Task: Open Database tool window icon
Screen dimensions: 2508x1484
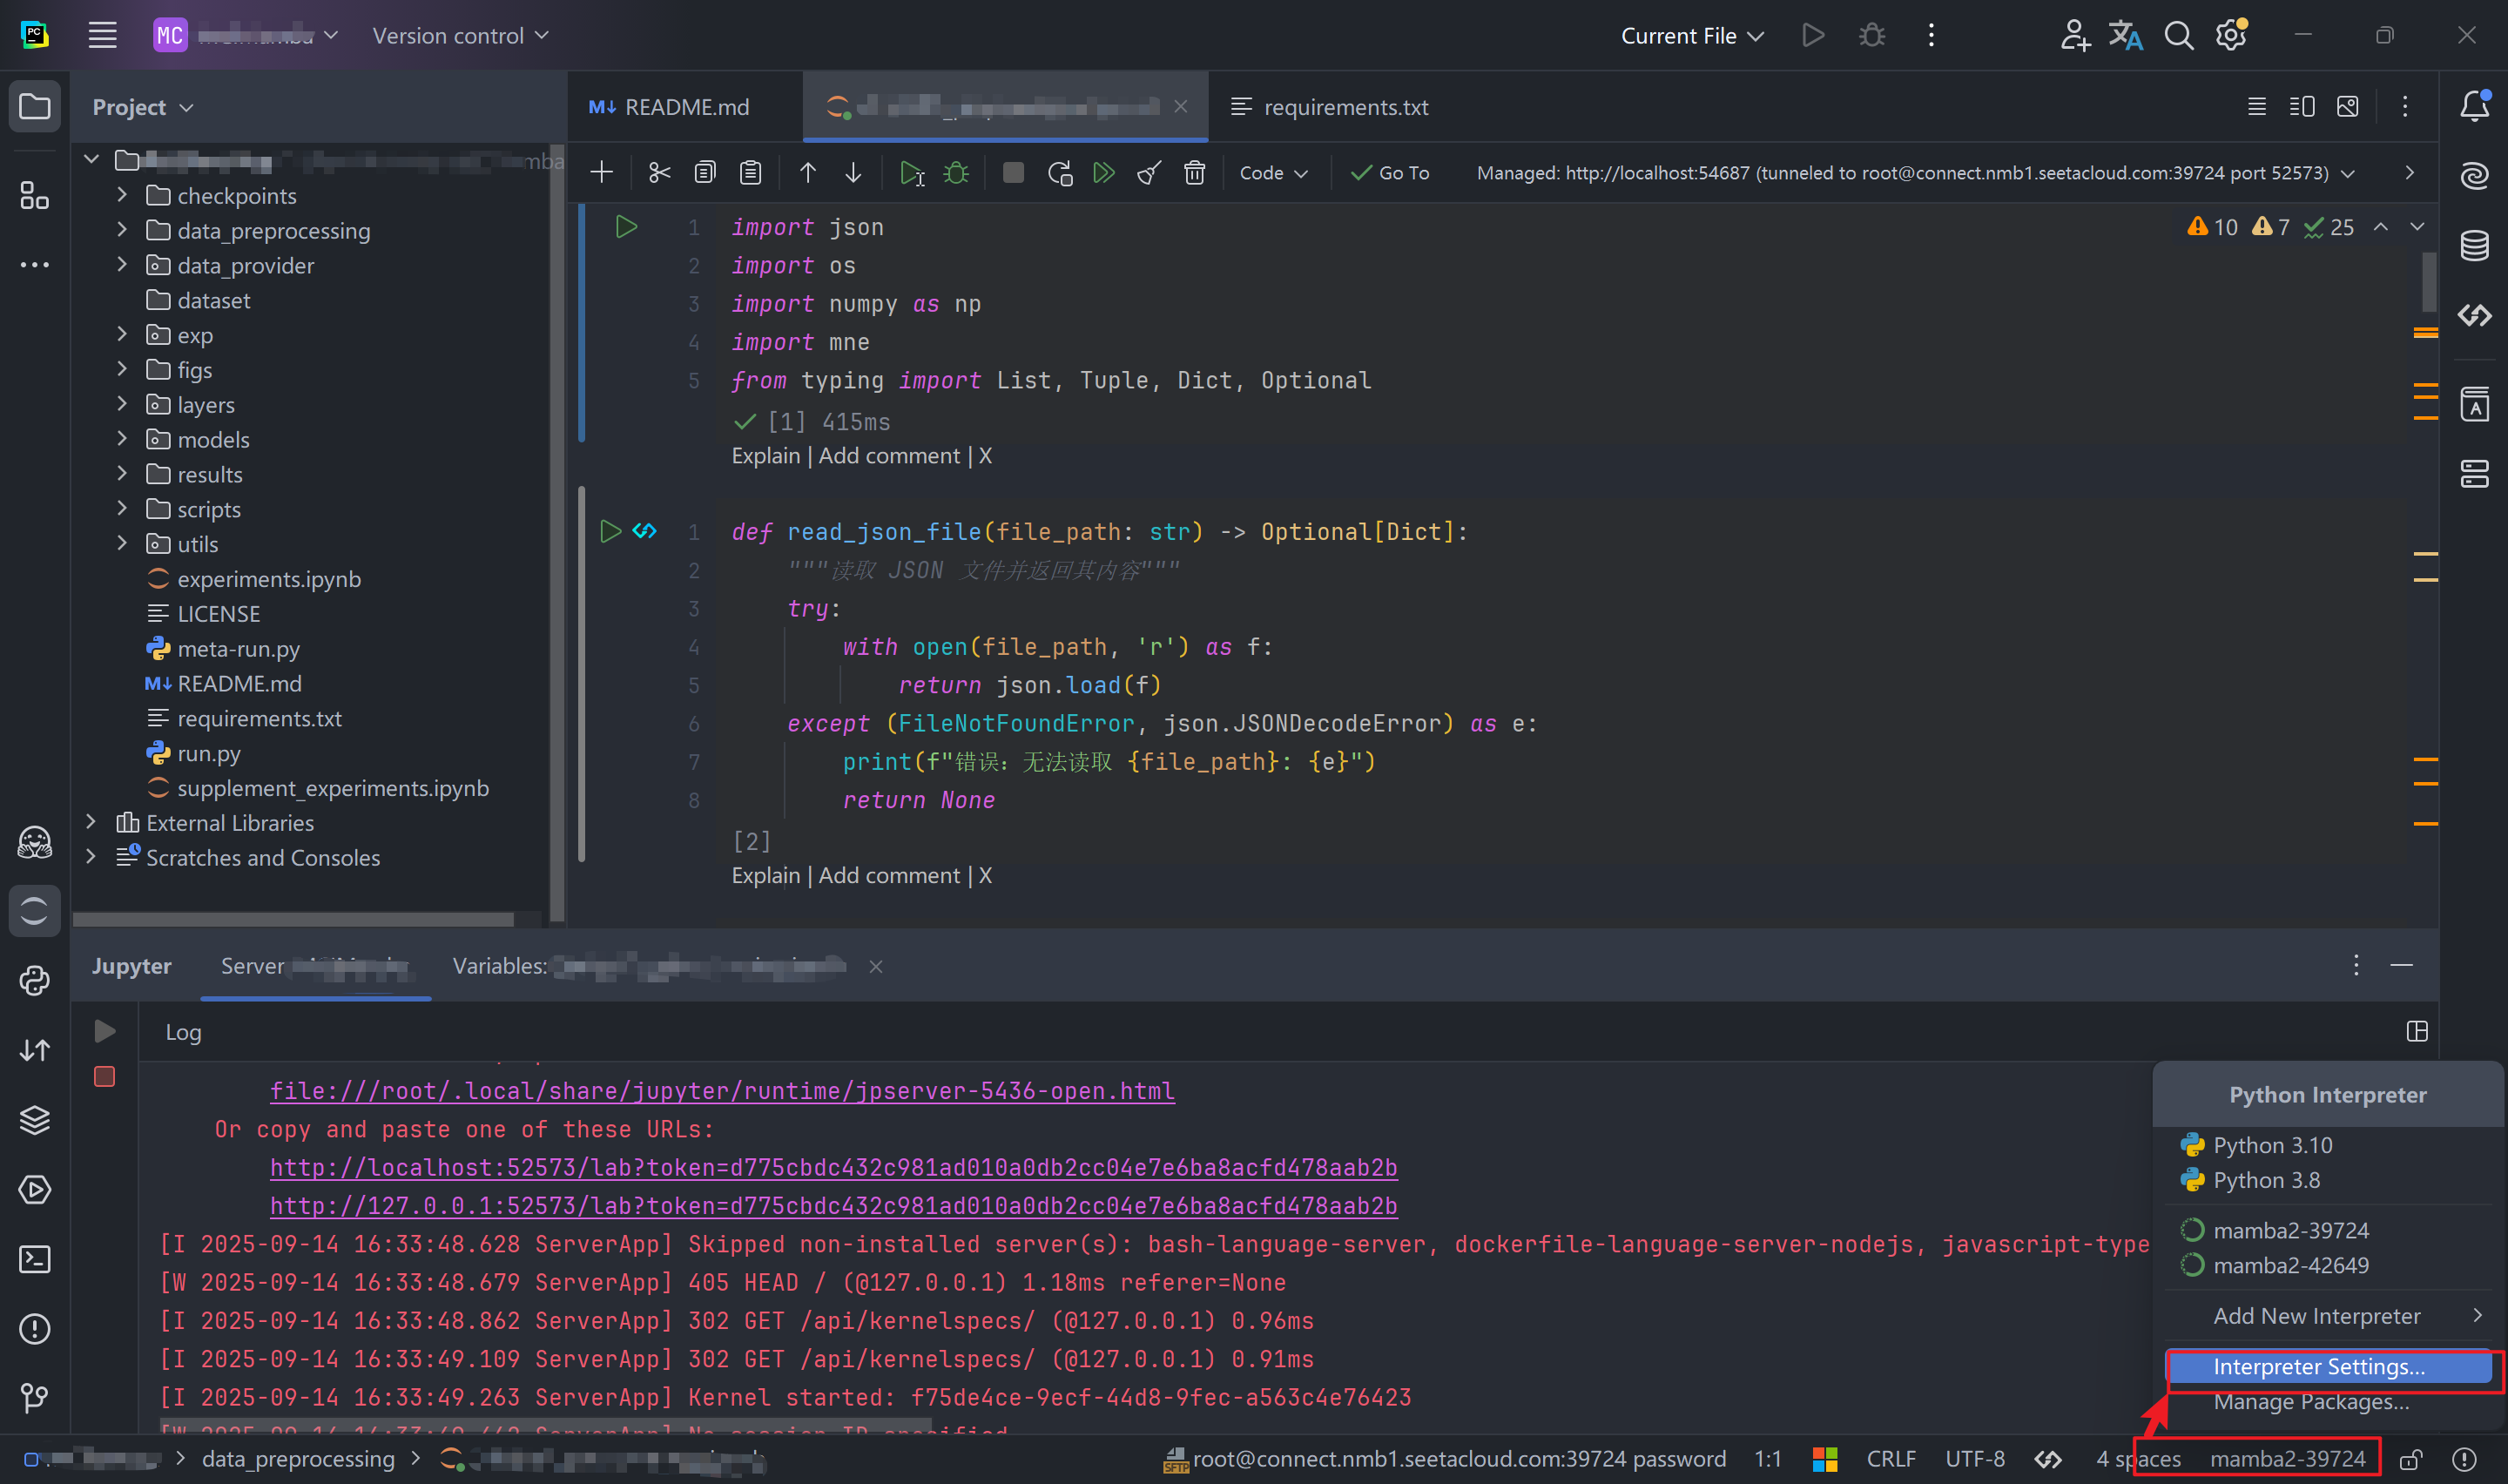Action: point(2474,245)
